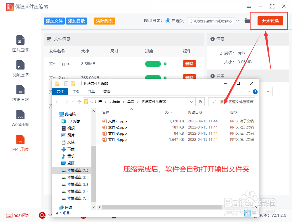Viewport: 292px width, 222px height.
Task: Select 图片 folder in navigation tree
Action: pos(68,135)
